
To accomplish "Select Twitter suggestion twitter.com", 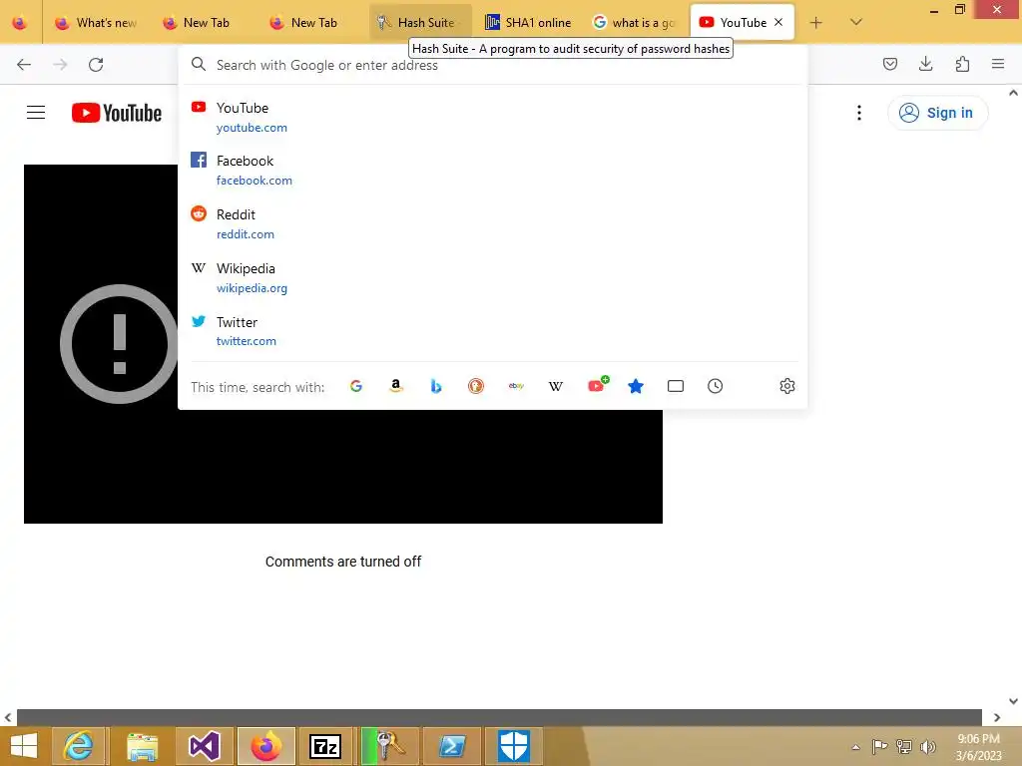I will [493, 331].
